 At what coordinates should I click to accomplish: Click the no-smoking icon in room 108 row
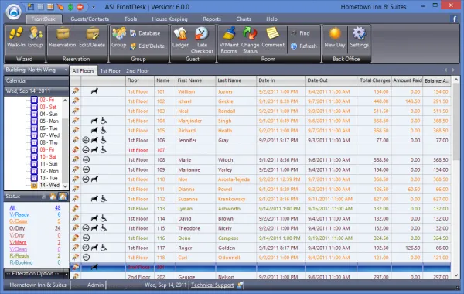pos(86,159)
